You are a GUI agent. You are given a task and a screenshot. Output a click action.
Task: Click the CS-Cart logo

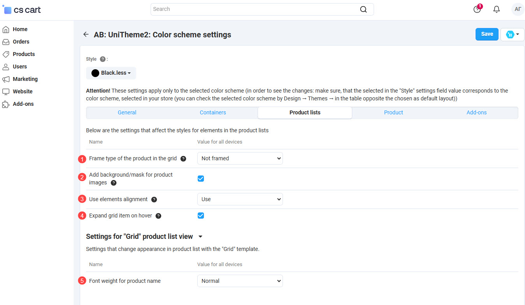[21, 10]
